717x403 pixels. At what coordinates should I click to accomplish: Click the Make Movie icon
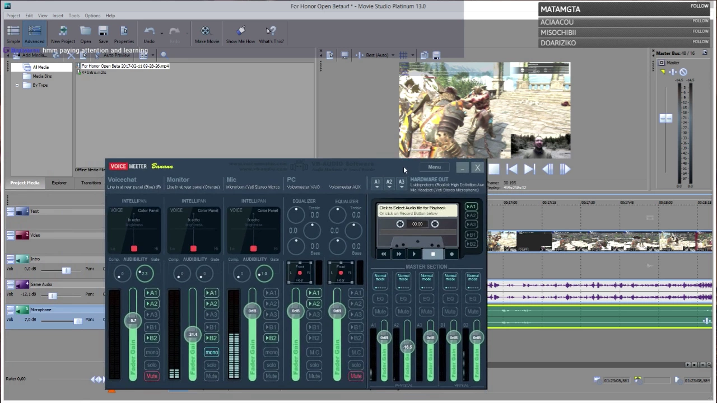click(x=207, y=35)
